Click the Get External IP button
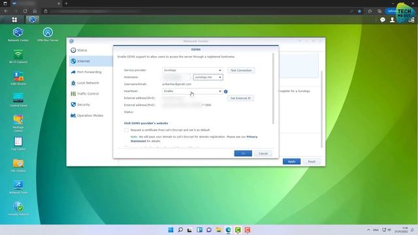The width and height of the screenshot is (418, 235). (x=240, y=98)
